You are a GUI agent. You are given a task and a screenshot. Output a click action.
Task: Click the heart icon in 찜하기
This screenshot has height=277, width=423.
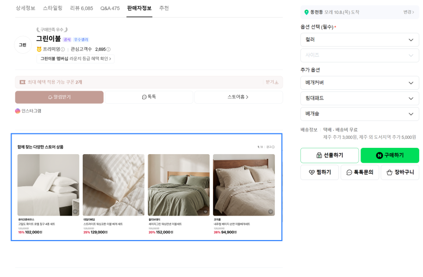(x=311, y=172)
